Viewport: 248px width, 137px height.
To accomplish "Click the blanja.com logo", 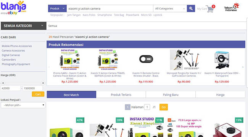I will (13, 8).
